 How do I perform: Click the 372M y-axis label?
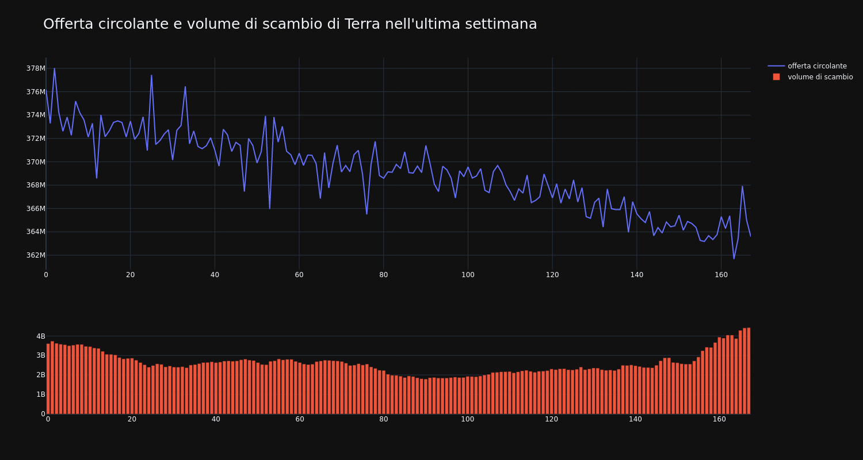click(36, 139)
